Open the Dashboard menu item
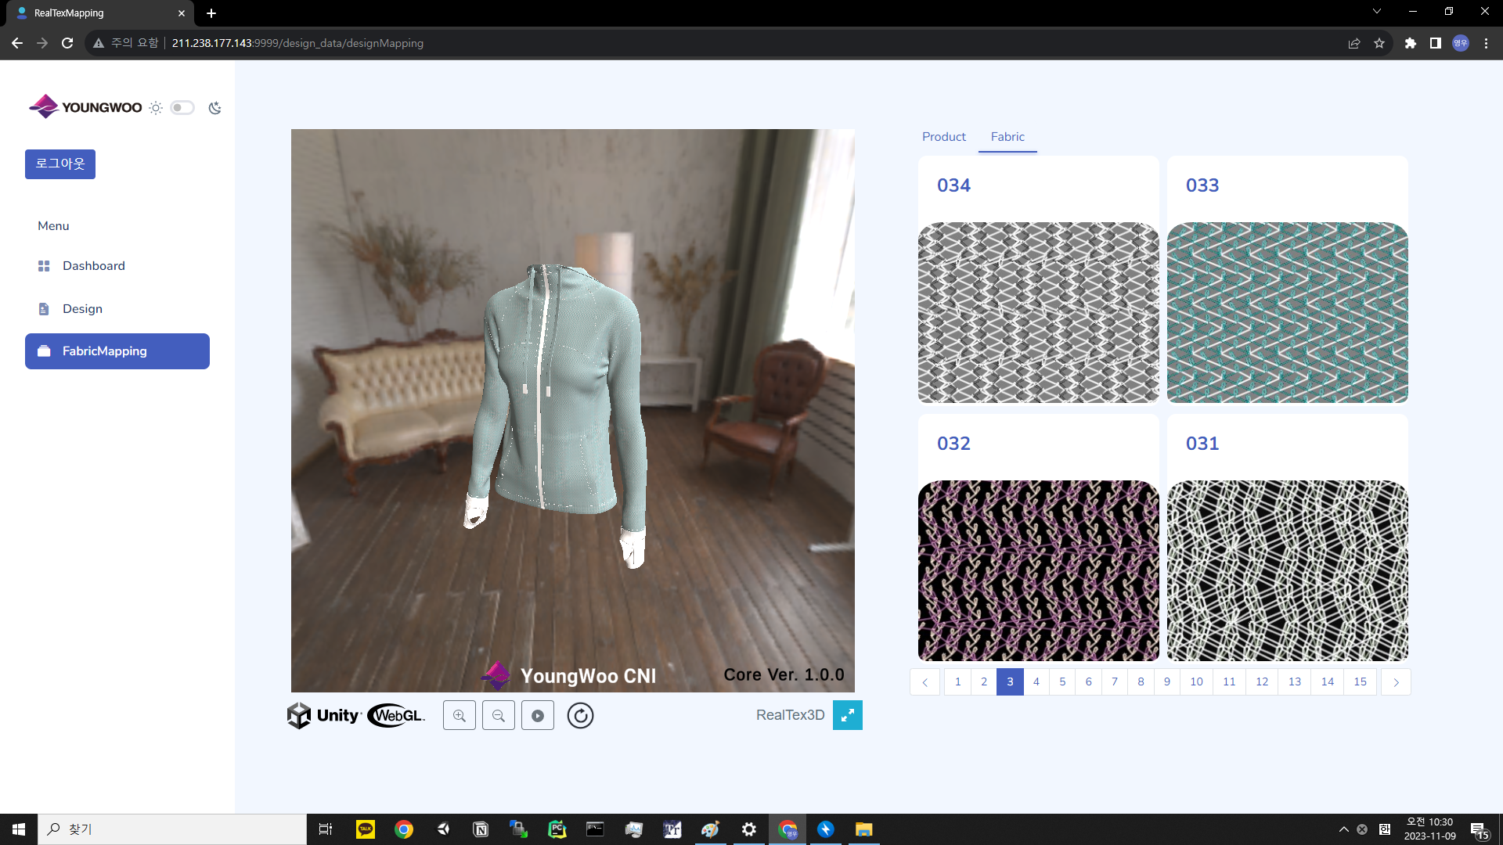Viewport: 1503px width, 845px height. [93, 266]
